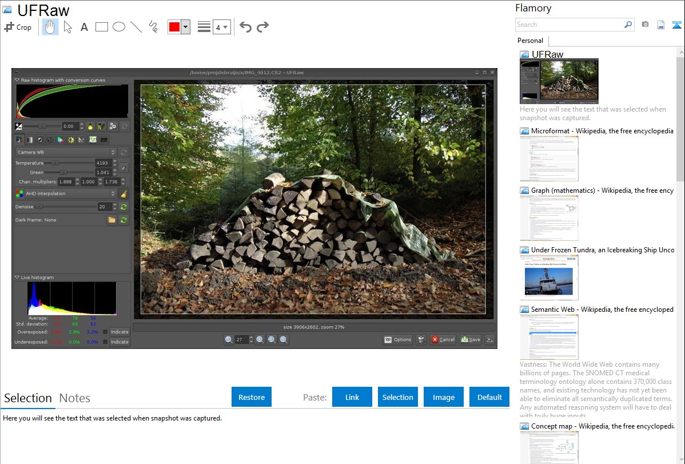Activate the hand pan tool
Image resolution: width=685 pixels, height=464 pixels.
[x=50, y=27]
